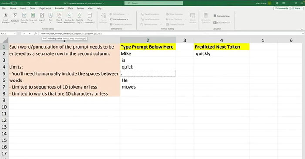Image resolution: width=305 pixels, height=159 pixels.
Task: Expand the Define Name dropdown arrow
Action: click(129, 14)
